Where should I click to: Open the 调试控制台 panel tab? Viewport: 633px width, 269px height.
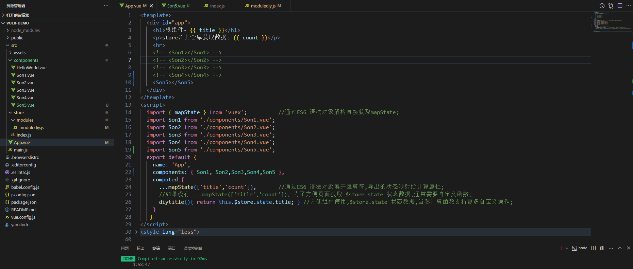tap(193, 248)
